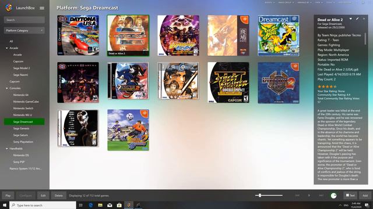Image resolution: width=373 pixels, height=209 pixels.
Task: Adjust the box art size slider
Action: (x=269, y=196)
